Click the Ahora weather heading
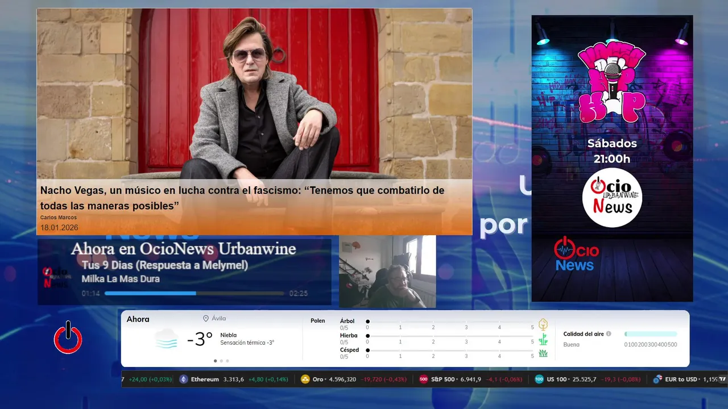728x409 pixels. click(x=138, y=319)
